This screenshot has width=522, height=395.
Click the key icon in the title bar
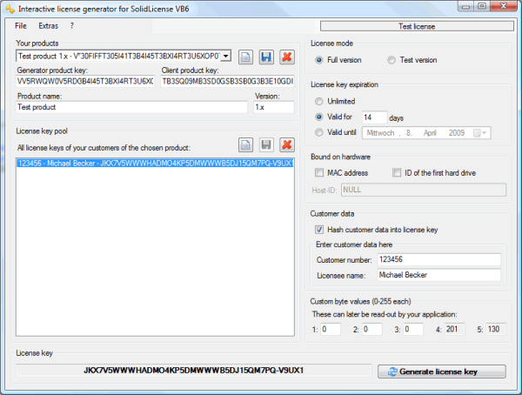(x=10, y=9)
